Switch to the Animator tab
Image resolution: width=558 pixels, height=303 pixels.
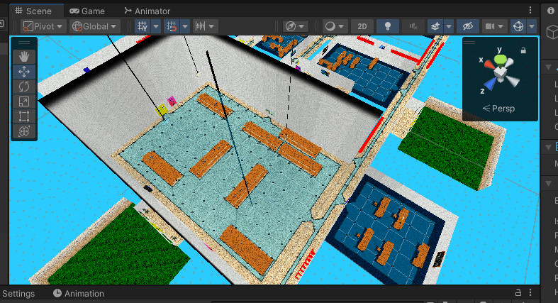pyautogui.click(x=146, y=11)
